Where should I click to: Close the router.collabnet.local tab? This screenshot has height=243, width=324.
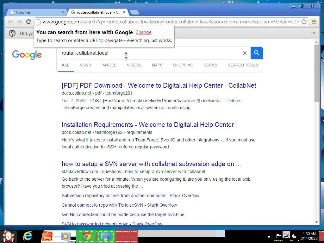coord(124,12)
